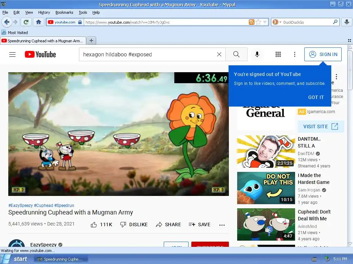Image resolution: width=353 pixels, height=264 pixels.
Task: Select the Speedrunning Cuphe taskbar item
Action: click(61, 259)
